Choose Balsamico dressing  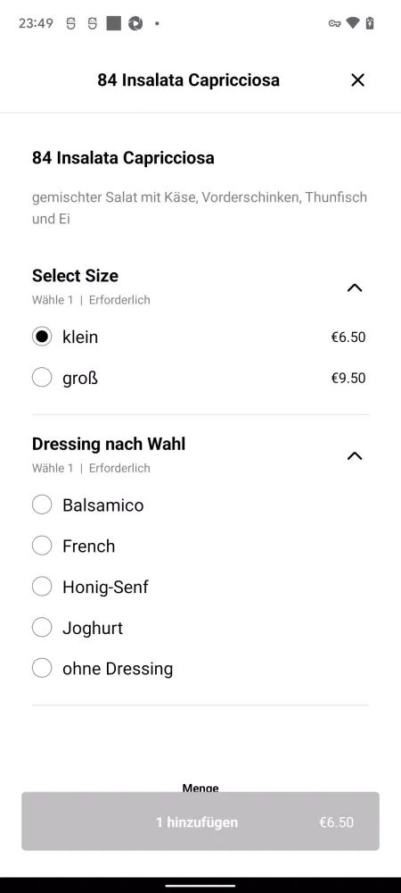200,505
